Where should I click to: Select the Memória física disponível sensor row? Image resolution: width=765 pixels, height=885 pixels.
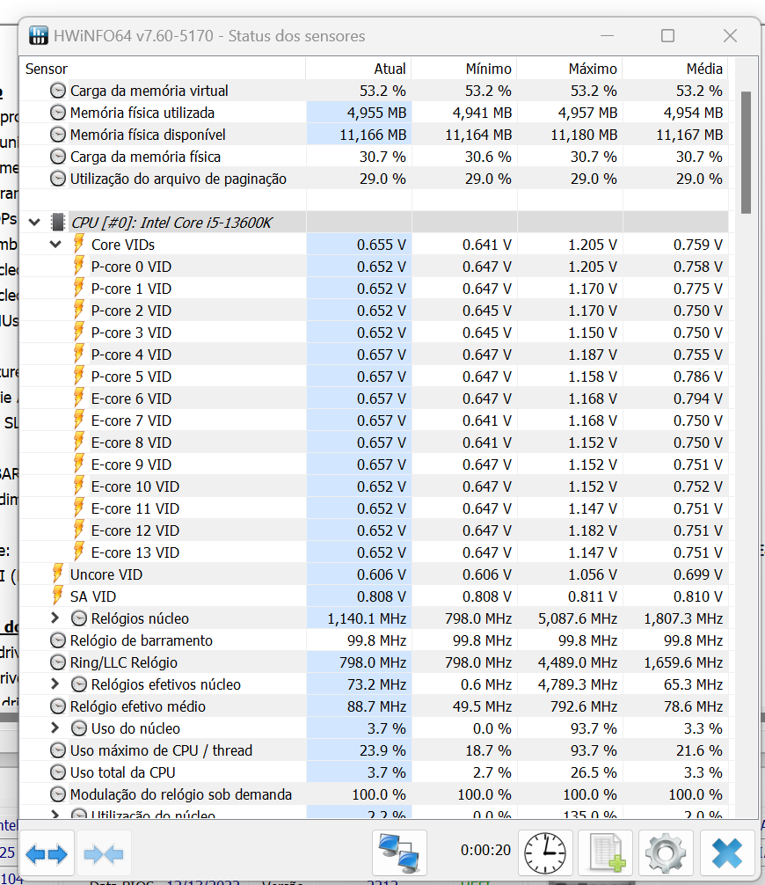(374, 135)
